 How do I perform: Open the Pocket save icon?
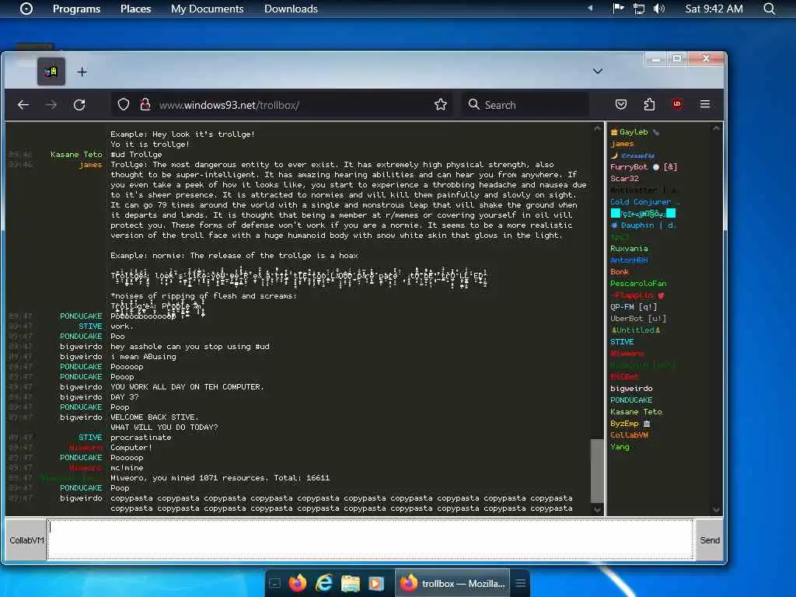[x=621, y=105]
